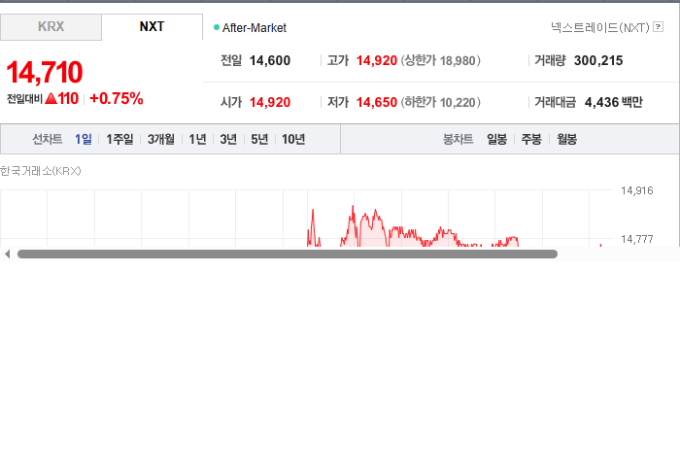Viewport: 680px width, 476px height.
Task: Switch chart to 5년 range
Action: (x=259, y=139)
